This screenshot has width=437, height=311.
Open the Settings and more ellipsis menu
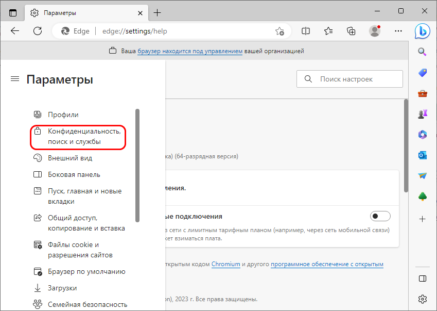pos(398,31)
